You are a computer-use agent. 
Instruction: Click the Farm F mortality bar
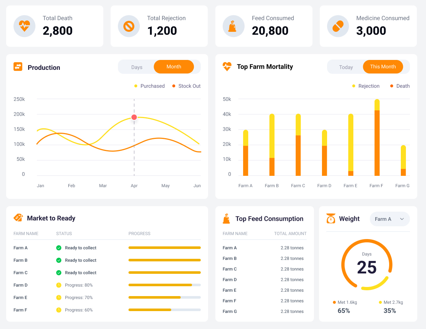pyautogui.click(x=377, y=137)
